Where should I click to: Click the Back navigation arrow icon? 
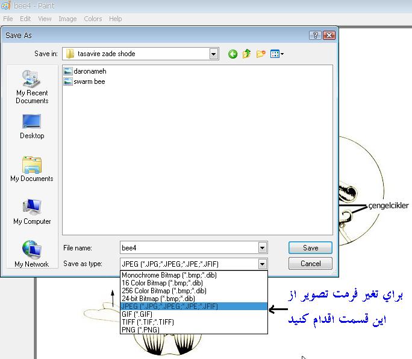coord(233,54)
